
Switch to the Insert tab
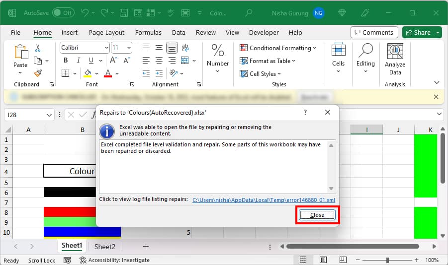tap(70, 33)
